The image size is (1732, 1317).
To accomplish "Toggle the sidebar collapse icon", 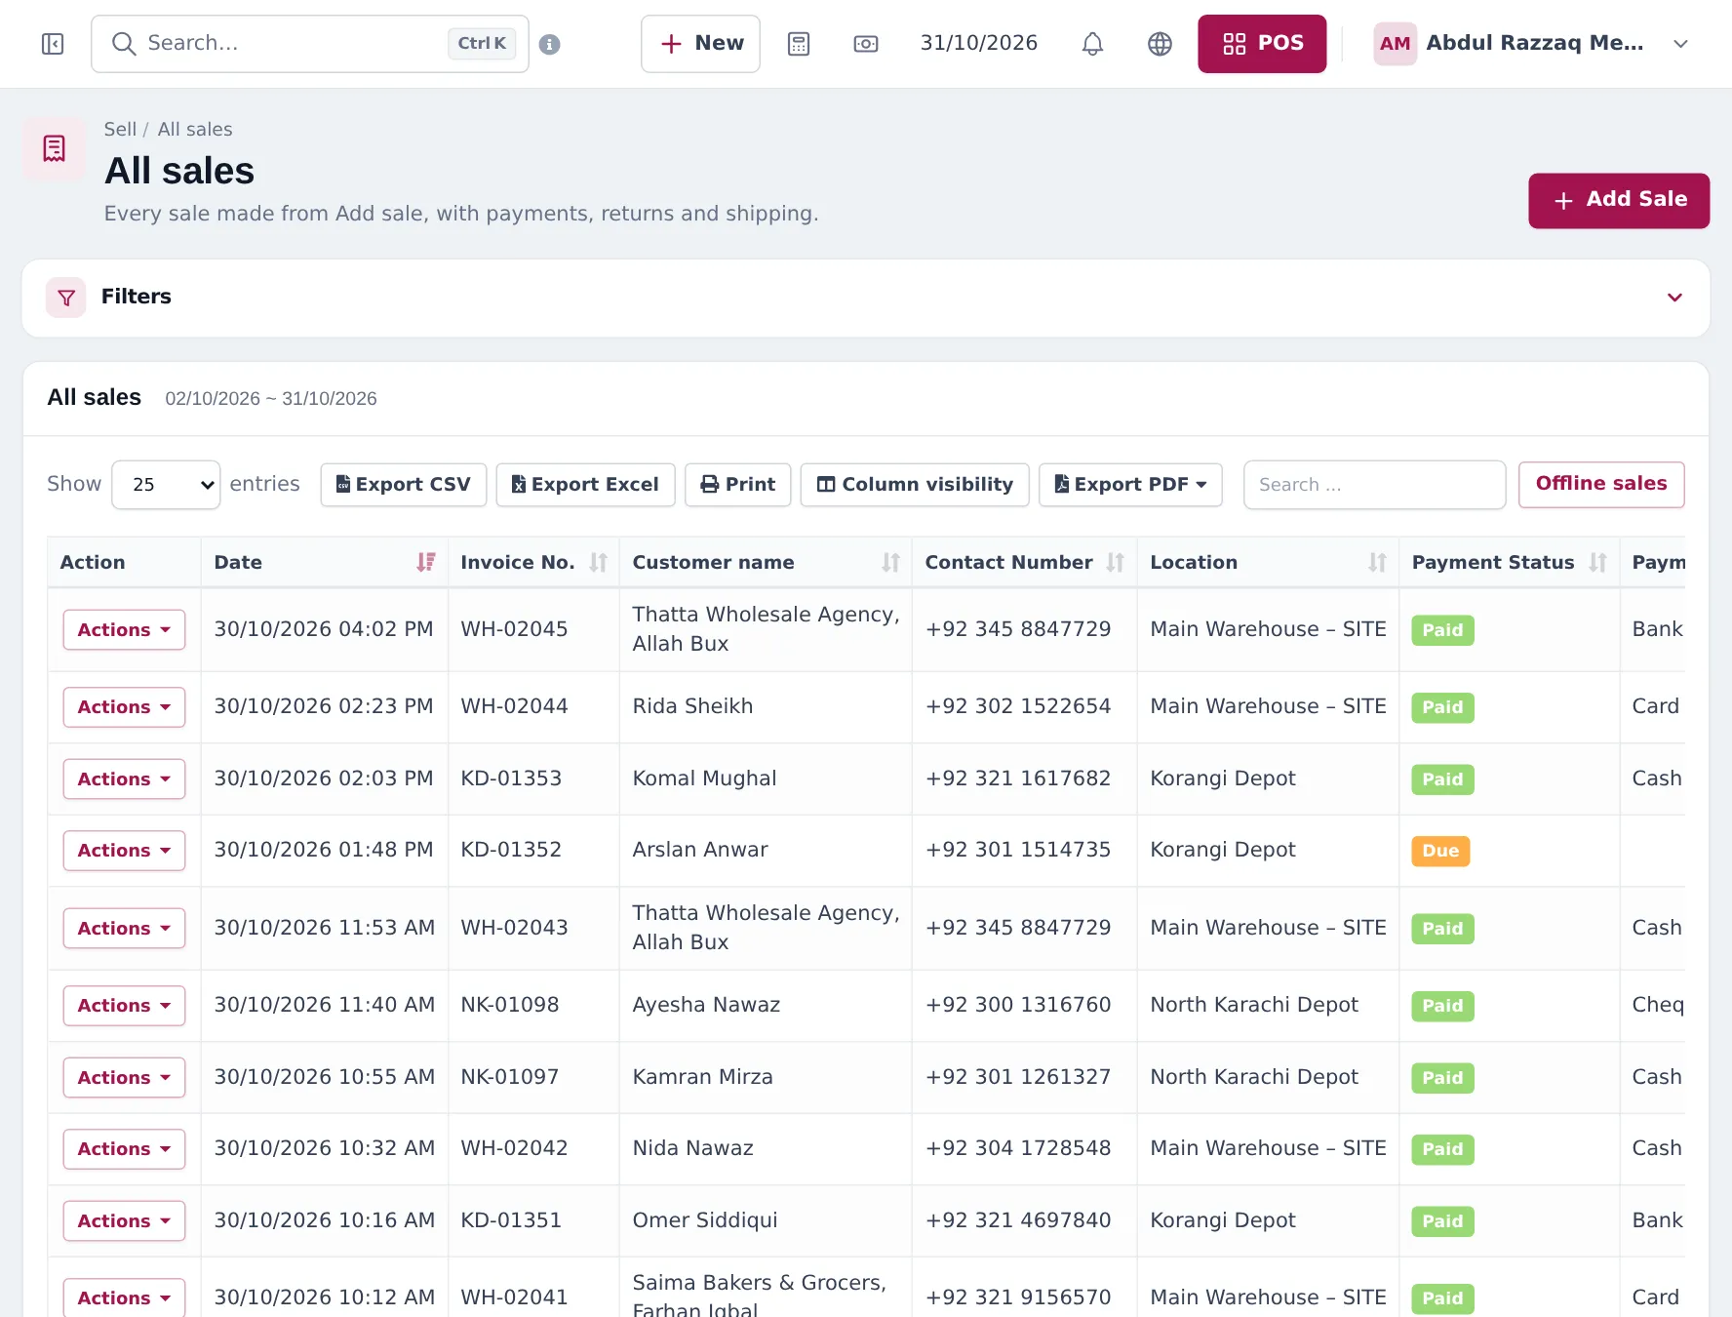I will 53,44.
